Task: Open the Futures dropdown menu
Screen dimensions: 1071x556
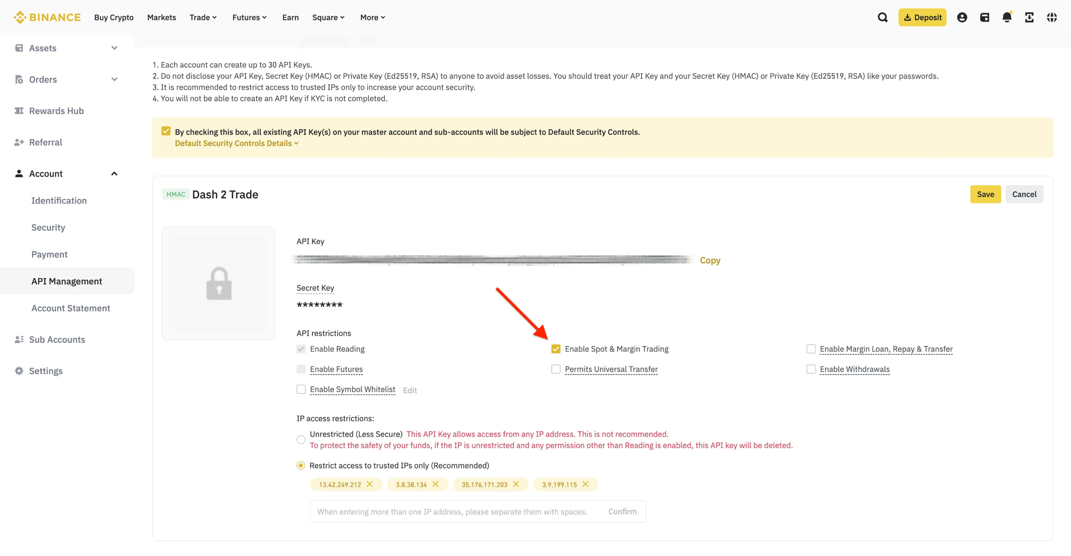Action: [x=250, y=18]
